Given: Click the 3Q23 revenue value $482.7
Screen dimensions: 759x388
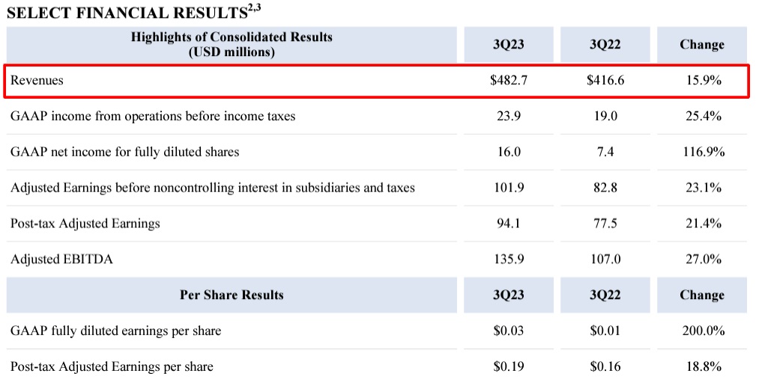Looking at the screenshot, I should point(509,81).
